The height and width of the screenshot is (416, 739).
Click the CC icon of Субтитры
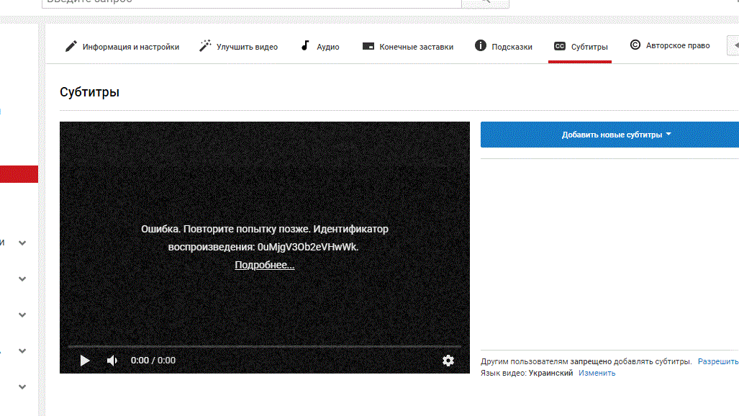[x=559, y=47]
